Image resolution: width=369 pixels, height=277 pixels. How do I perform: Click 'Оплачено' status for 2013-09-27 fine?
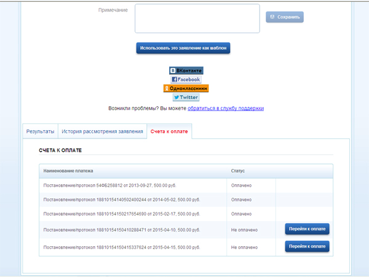[x=241, y=185]
